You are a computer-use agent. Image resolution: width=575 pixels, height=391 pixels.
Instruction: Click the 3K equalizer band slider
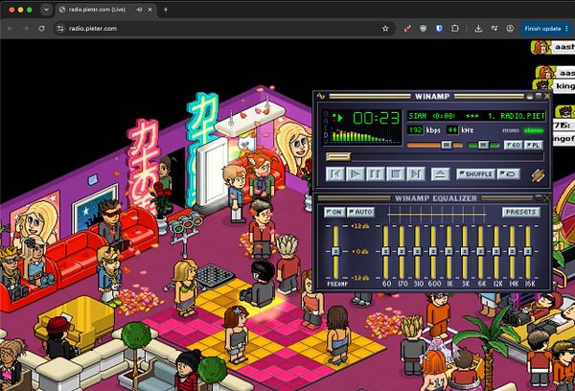[x=465, y=252]
